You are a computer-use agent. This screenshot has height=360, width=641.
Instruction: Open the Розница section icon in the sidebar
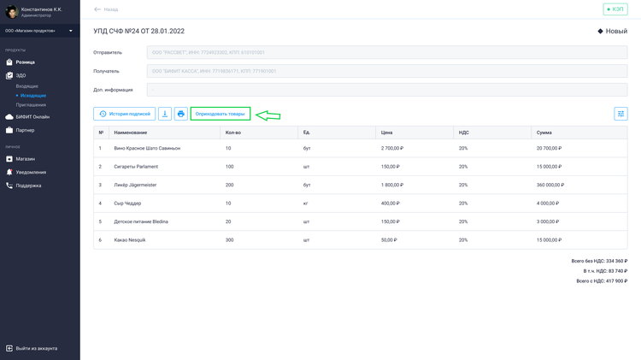pos(9,62)
